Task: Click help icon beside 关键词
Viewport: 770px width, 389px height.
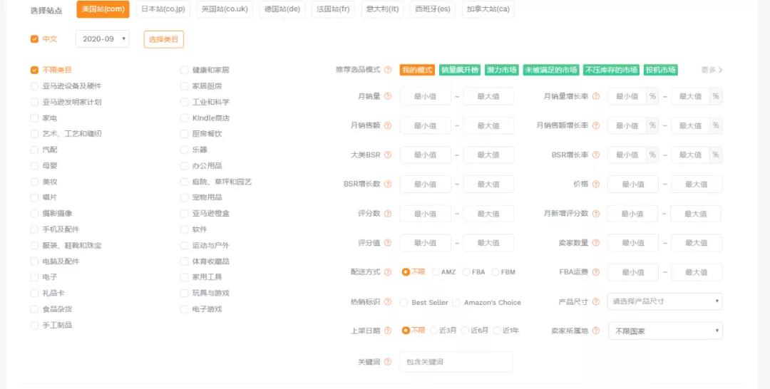Action: [388, 362]
